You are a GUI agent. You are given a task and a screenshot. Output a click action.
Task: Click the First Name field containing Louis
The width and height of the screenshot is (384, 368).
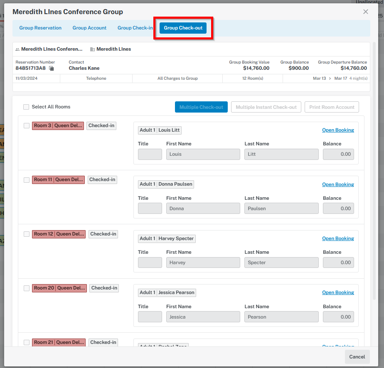pos(203,155)
